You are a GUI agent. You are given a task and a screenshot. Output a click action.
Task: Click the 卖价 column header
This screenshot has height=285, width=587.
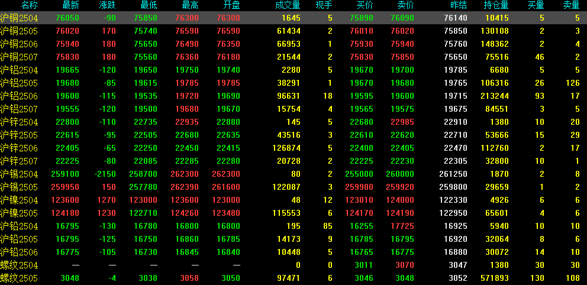point(406,5)
